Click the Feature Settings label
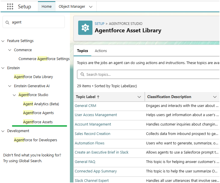This screenshot has width=220, height=183. (20, 41)
